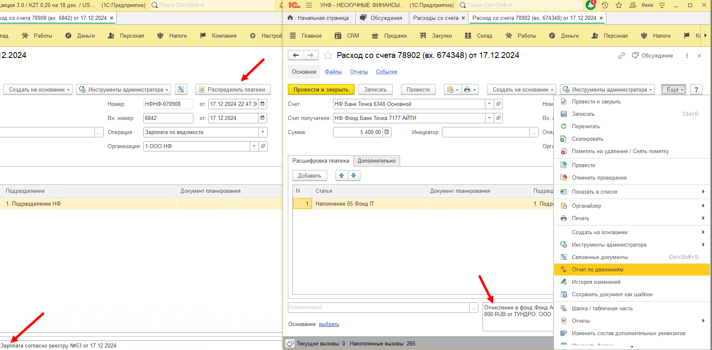Screen dimensions: 712x350
Task: Open the Начальная страница home tab
Action: [x=319, y=18]
